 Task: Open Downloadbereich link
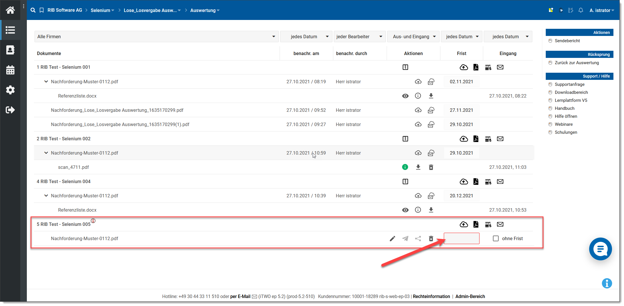click(x=571, y=92)
